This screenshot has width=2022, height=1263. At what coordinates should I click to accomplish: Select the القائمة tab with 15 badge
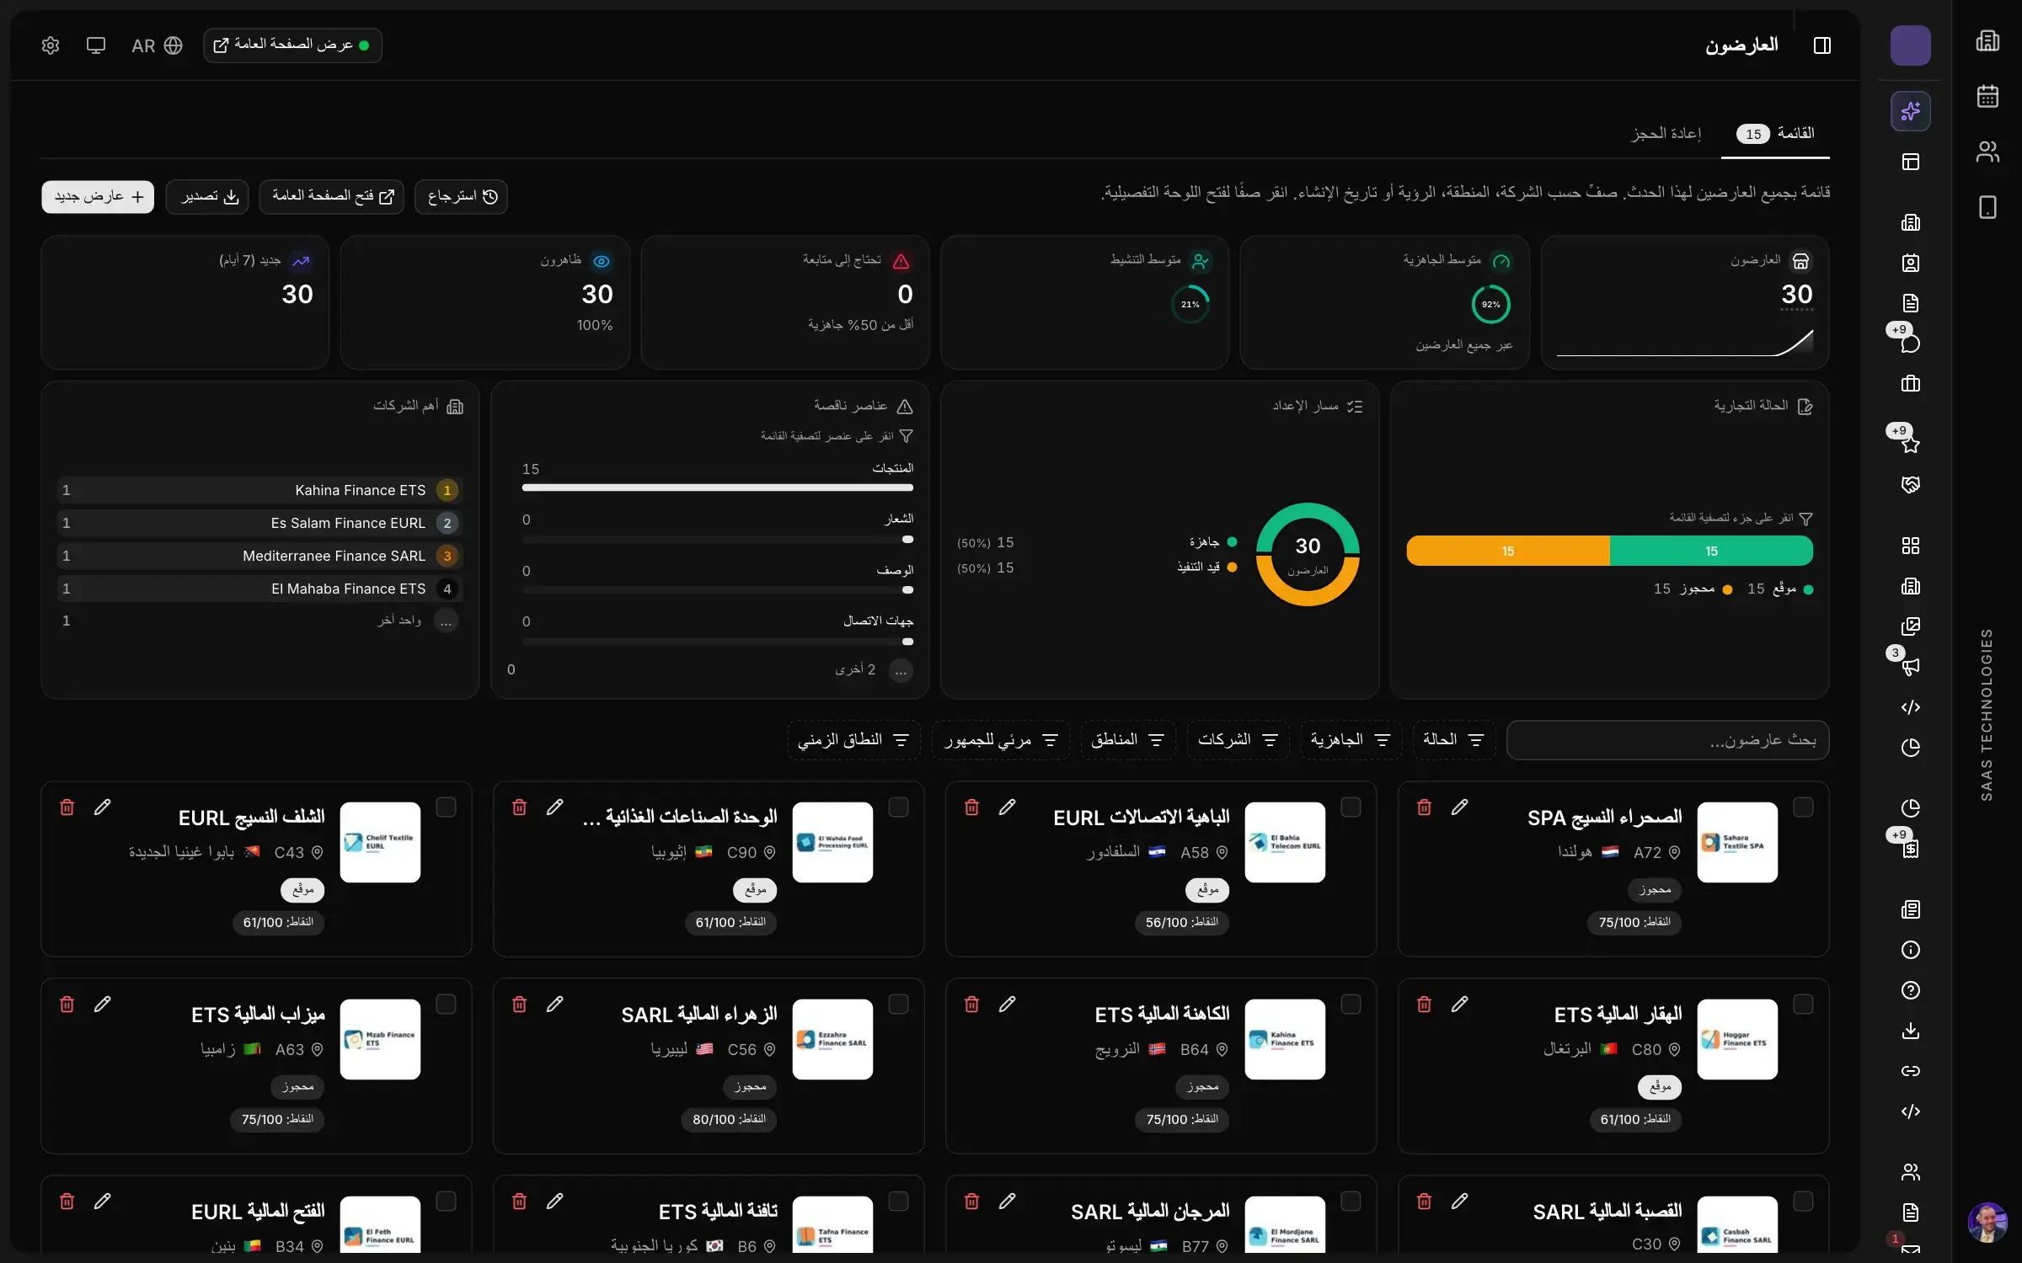click(1775, 134)
